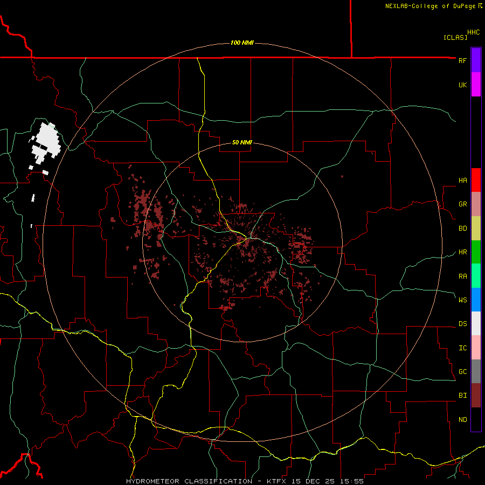Click the GC legend label
485x485 pixels.
[x=462, y=371]
